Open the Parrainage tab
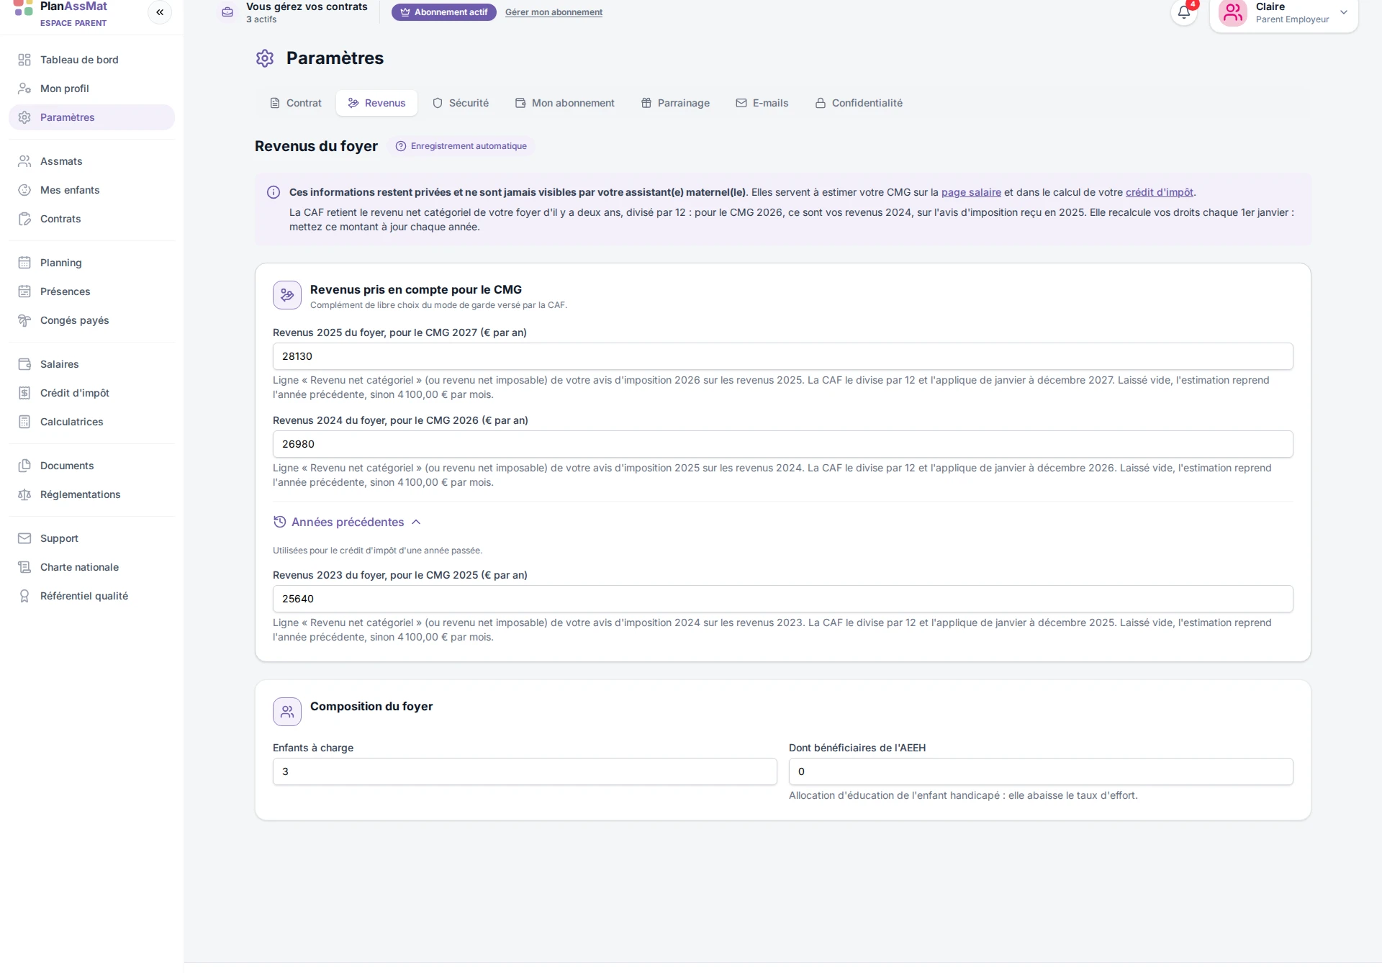Viewport: 1382px width, 973px height. pos(675,103)
